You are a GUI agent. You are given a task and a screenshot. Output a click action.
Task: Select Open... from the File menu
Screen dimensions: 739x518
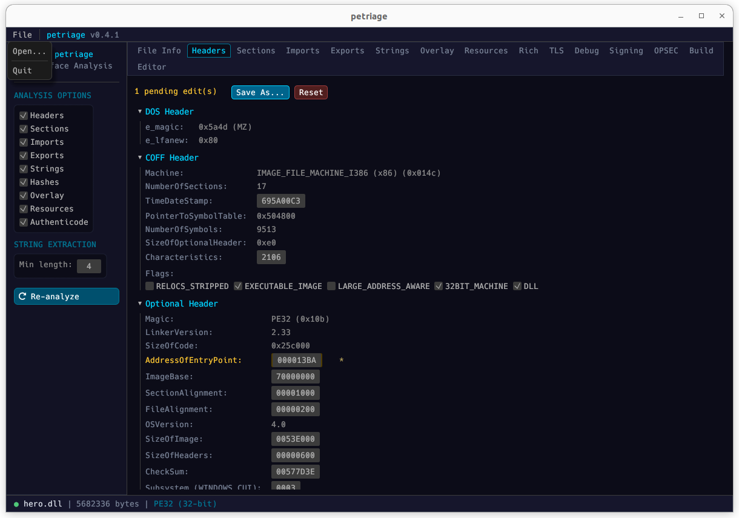coord(29,51)
